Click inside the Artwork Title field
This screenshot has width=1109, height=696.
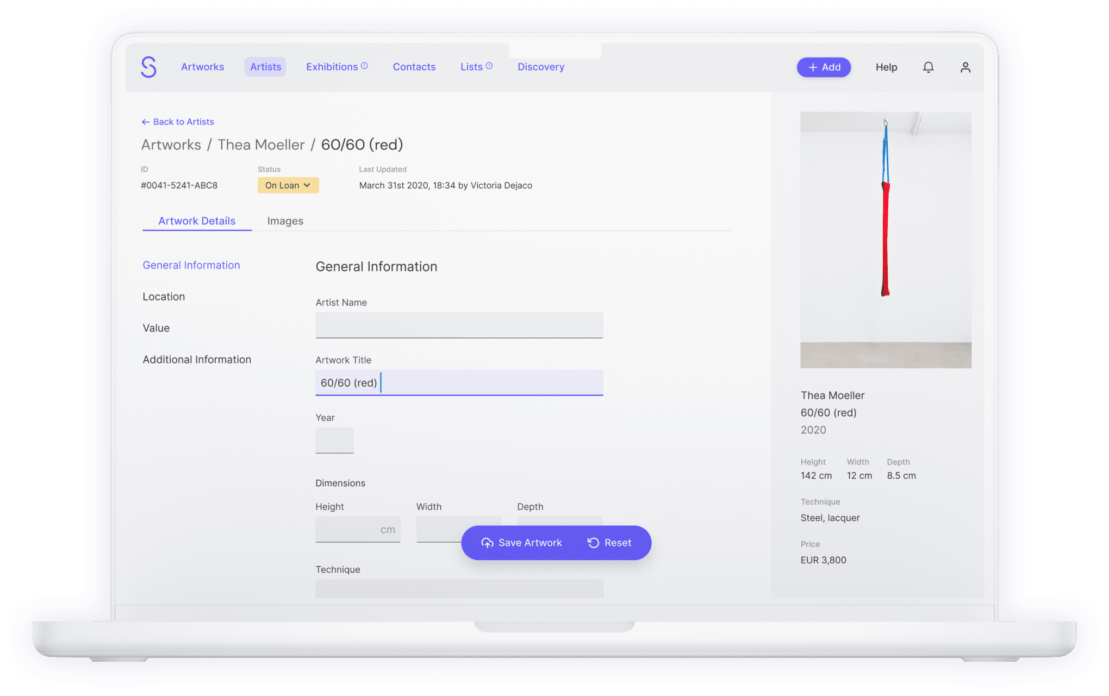click(x=459, y=383)
